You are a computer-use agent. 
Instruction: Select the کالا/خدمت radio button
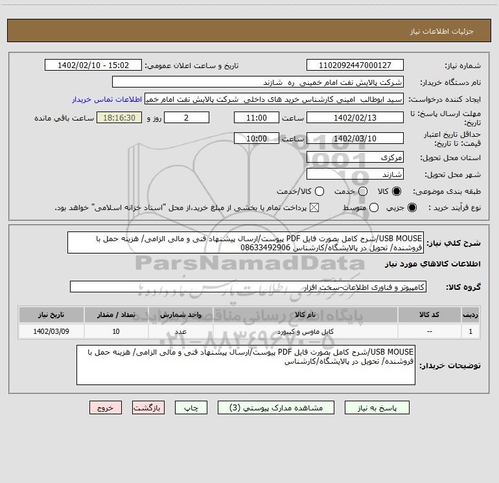319,191
